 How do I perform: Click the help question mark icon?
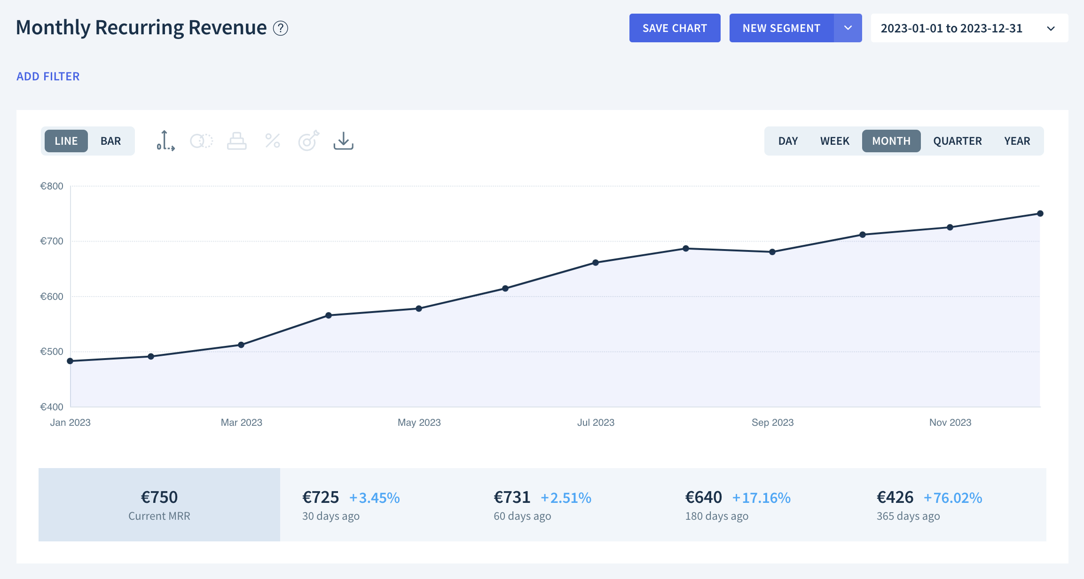point(281,28)
